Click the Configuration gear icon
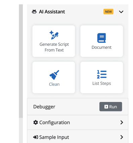 point(36,122)
